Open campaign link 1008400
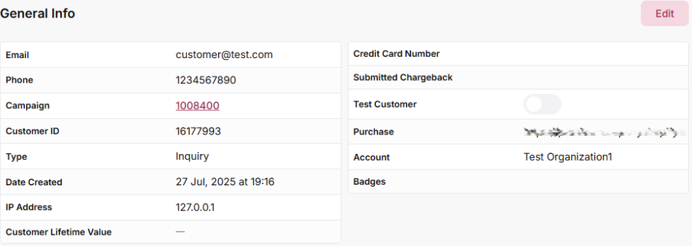692x246 pixels. tap(197, 106)
